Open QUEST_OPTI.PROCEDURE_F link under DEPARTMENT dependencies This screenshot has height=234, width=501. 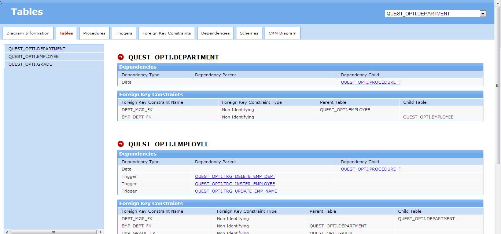tap(371, 82)
